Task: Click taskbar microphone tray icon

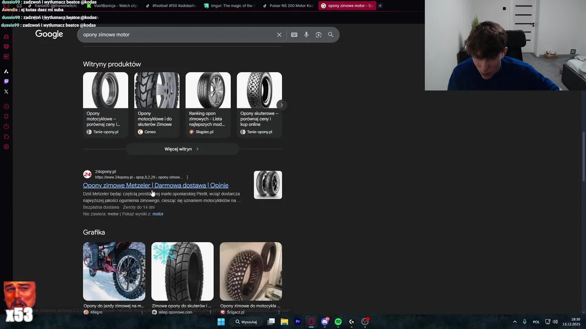Action: (525, 322)
